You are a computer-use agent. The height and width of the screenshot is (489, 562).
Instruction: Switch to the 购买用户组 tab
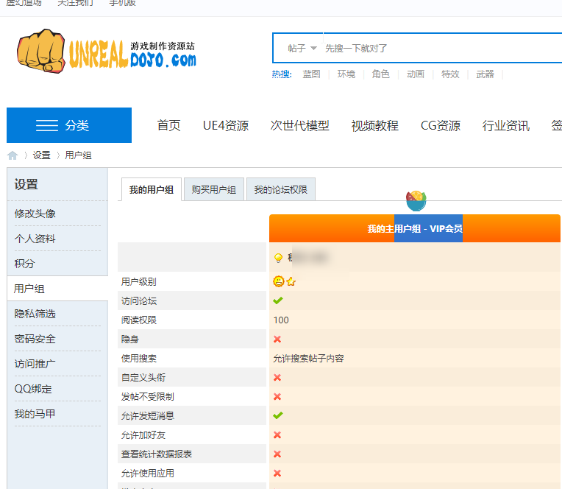214,189
